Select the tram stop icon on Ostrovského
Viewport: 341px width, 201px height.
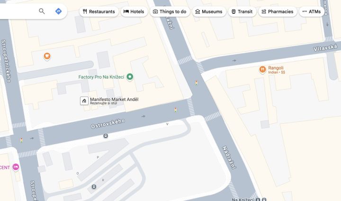pyautogui.click(x=106, y=136)
